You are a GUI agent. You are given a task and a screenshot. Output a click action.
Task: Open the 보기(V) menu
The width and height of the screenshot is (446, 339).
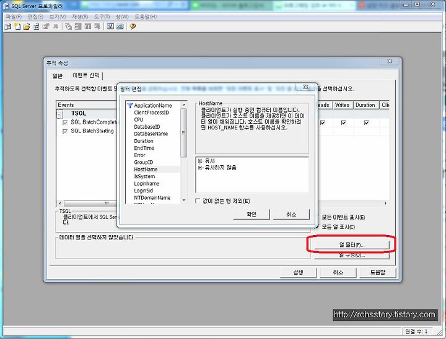tap(58, 17)
